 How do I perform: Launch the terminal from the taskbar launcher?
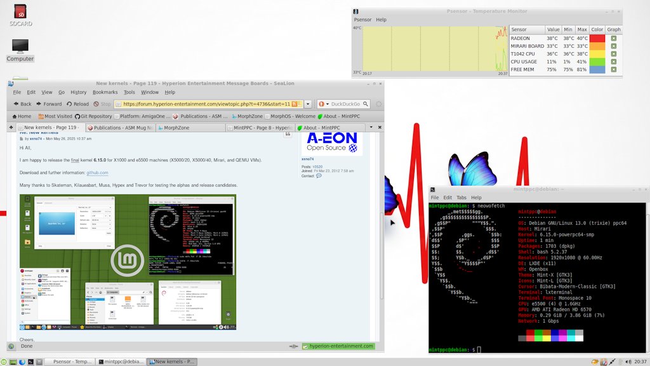pos(30,362)
